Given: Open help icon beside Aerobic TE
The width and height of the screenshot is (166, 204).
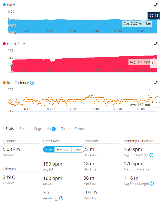Looking at the screenshot, I should click(61, 198).
